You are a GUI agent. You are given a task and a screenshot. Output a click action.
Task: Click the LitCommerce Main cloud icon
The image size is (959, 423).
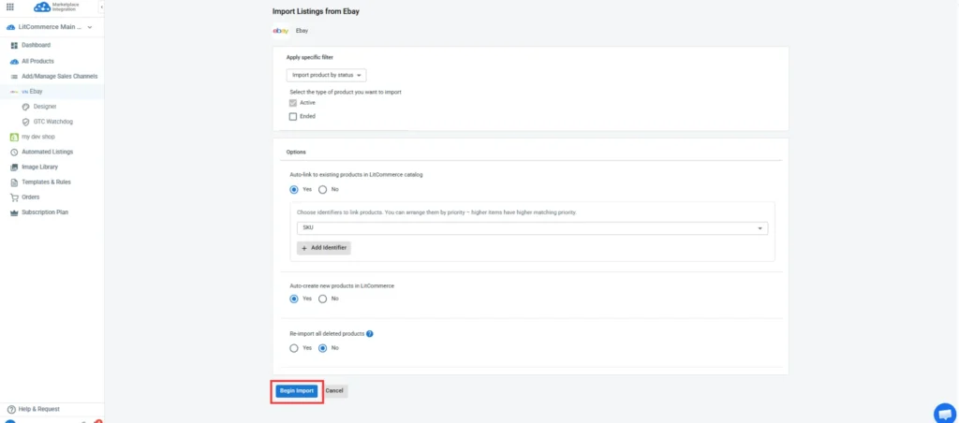(10, 27)
